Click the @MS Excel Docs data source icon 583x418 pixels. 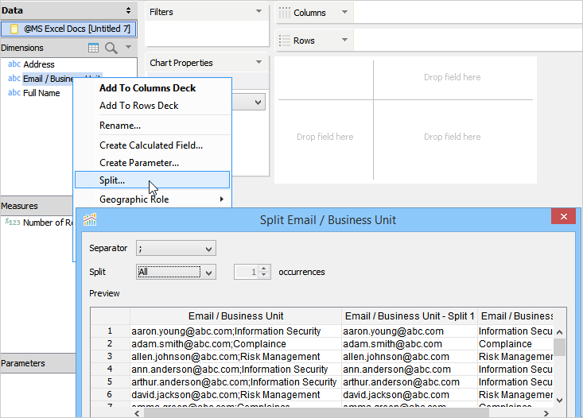pyautogui.click(x=14, y=29)
